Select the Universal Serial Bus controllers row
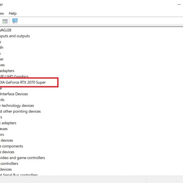Image resolution: width=183 pixels, height=183 pixels. [19, 174]
